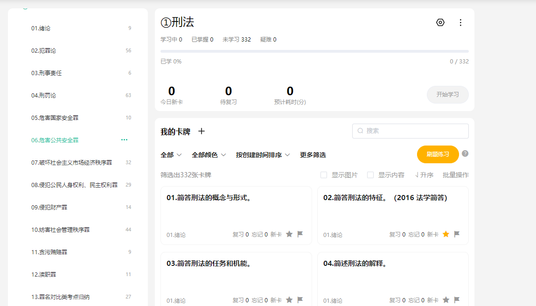The width and height of the screenshot is (536, 306).
Task: Star the card 01.简答刑法的概念与形式
Action: point(289,234)
